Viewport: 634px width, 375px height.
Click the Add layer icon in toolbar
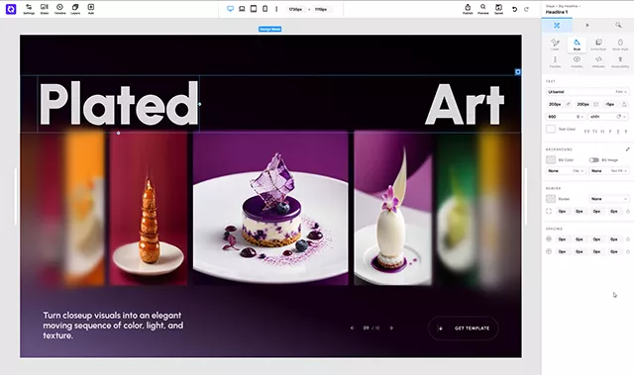tap(91, 9)
